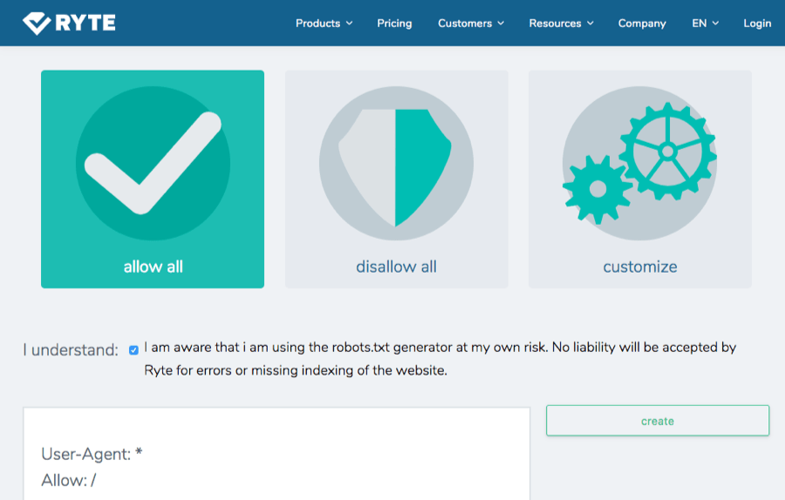The image size is (785, 500).
Task: Untick the own-risk agreement checkbox
Action: coord(133,350)
